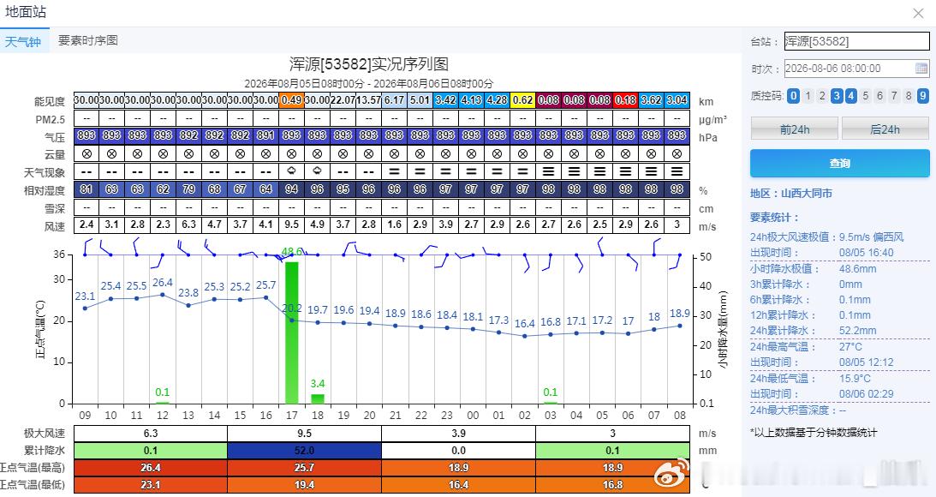Viewport: 936px width, 497px height.
Task: Click the first 云量 overcast symbol
Action: tap(86, 153)
